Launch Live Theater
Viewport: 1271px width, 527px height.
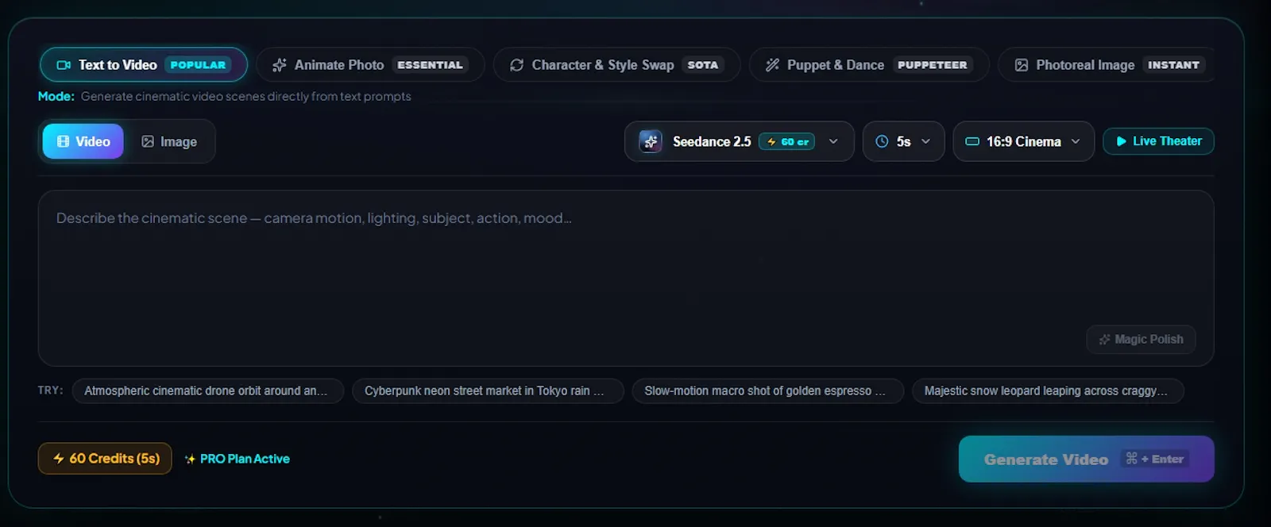1158,141
